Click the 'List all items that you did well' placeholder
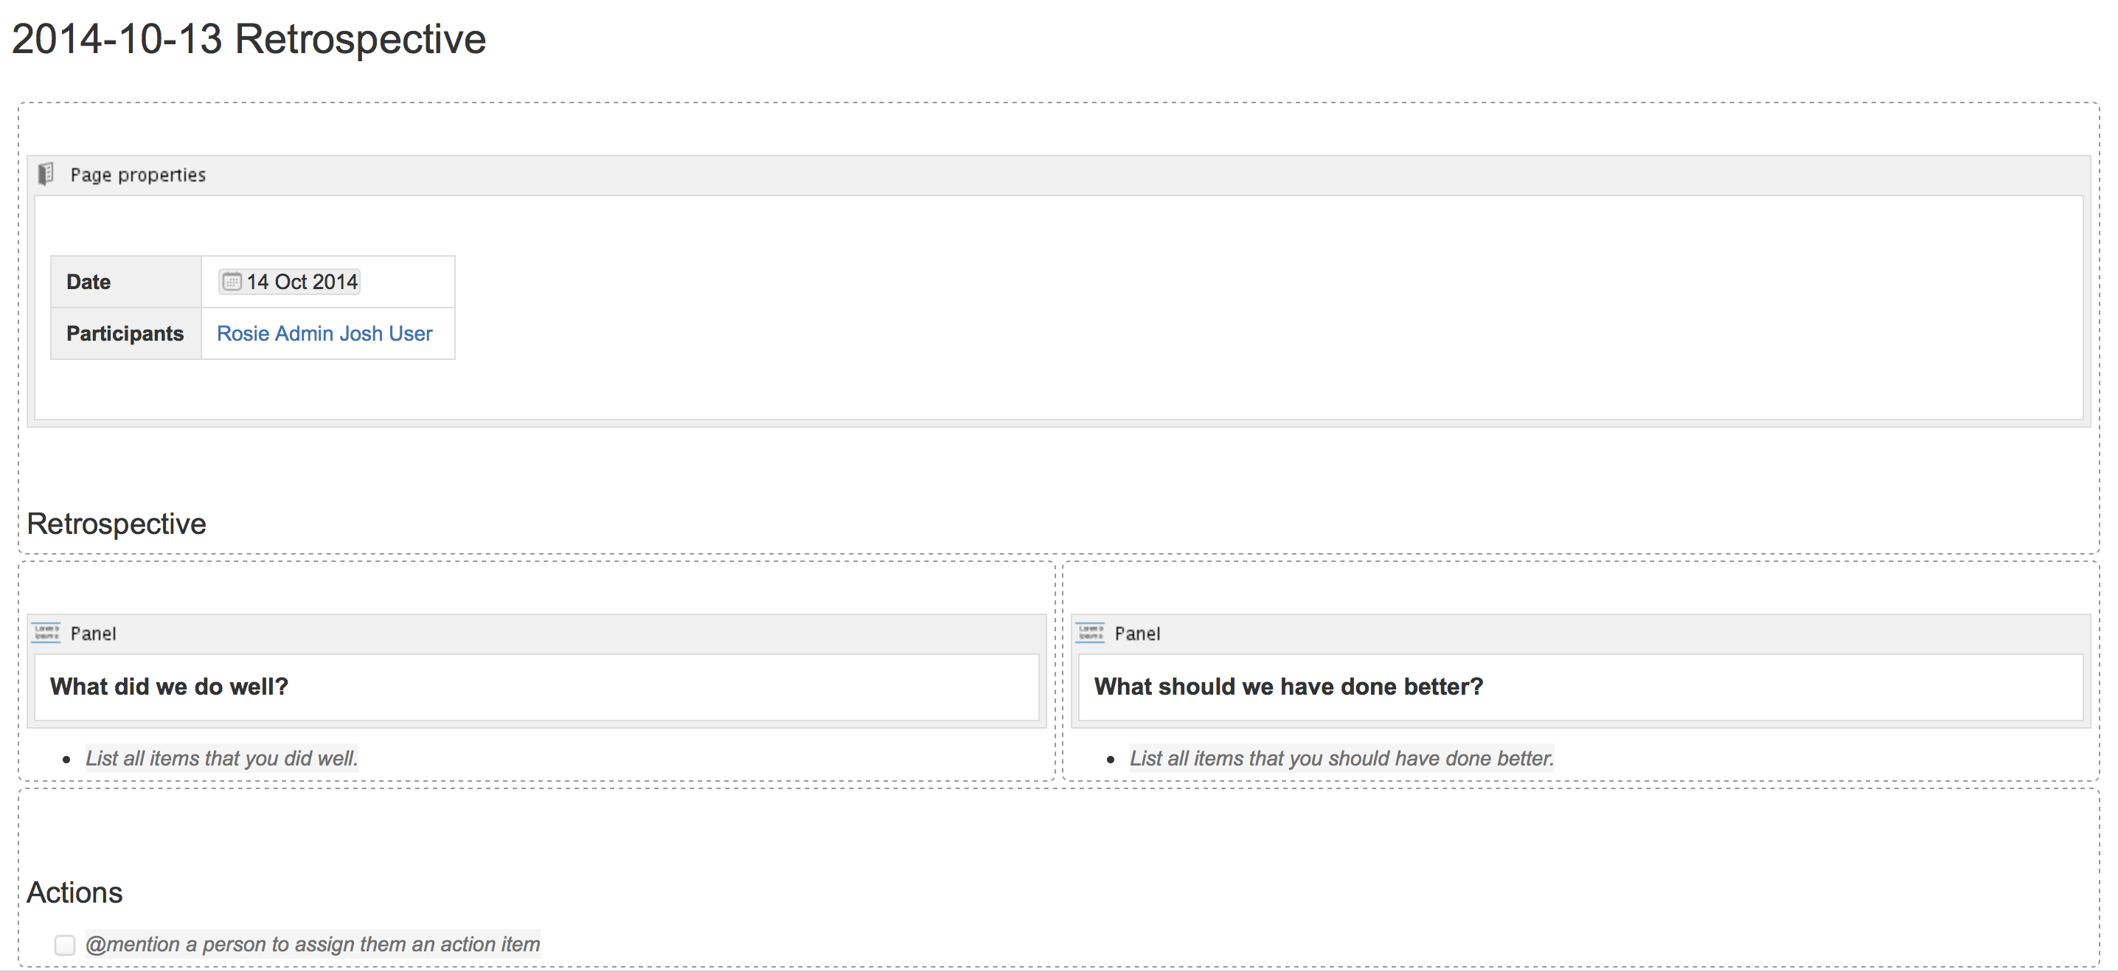Screen dimensions: 2118x972 pos(222,758)
